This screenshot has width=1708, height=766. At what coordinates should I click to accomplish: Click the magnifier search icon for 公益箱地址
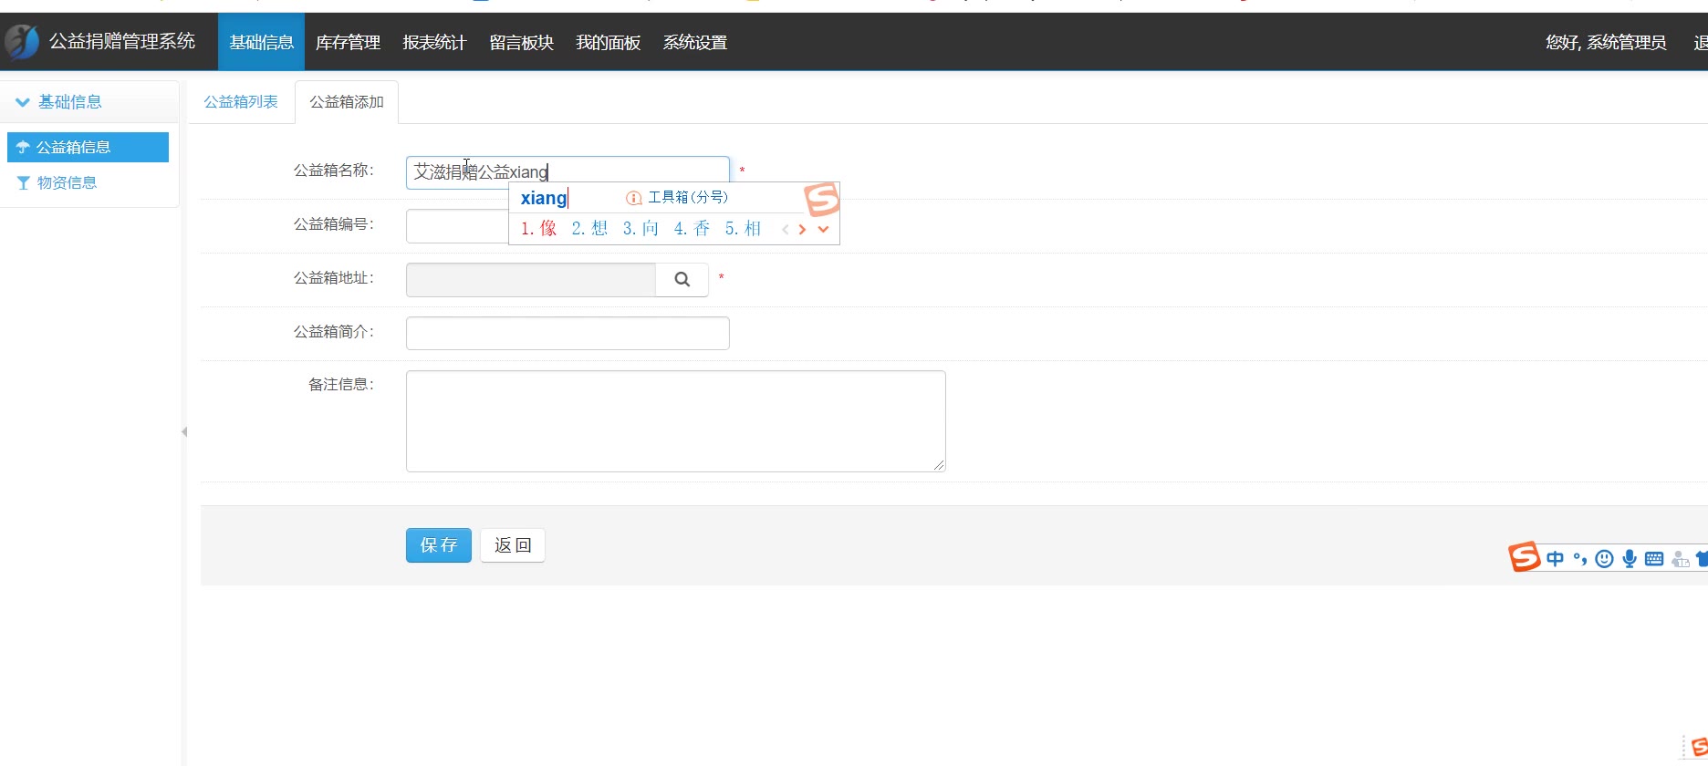[x=682, y=279]
